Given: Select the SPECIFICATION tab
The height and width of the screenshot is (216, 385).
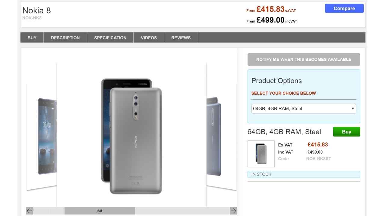Looking at the screenshot, I should pos(110,38).
